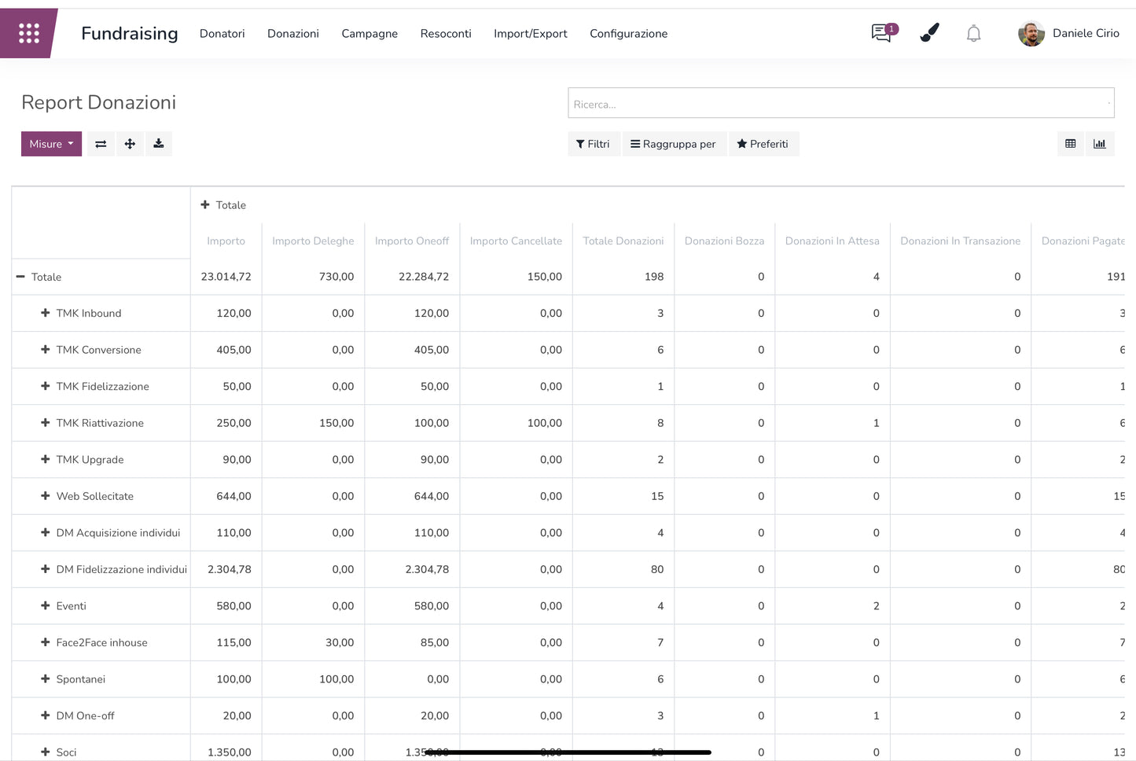This screenshot has height=761, width=1136.
Task: Click the expand all arrows icon
Action: point(130,144)
